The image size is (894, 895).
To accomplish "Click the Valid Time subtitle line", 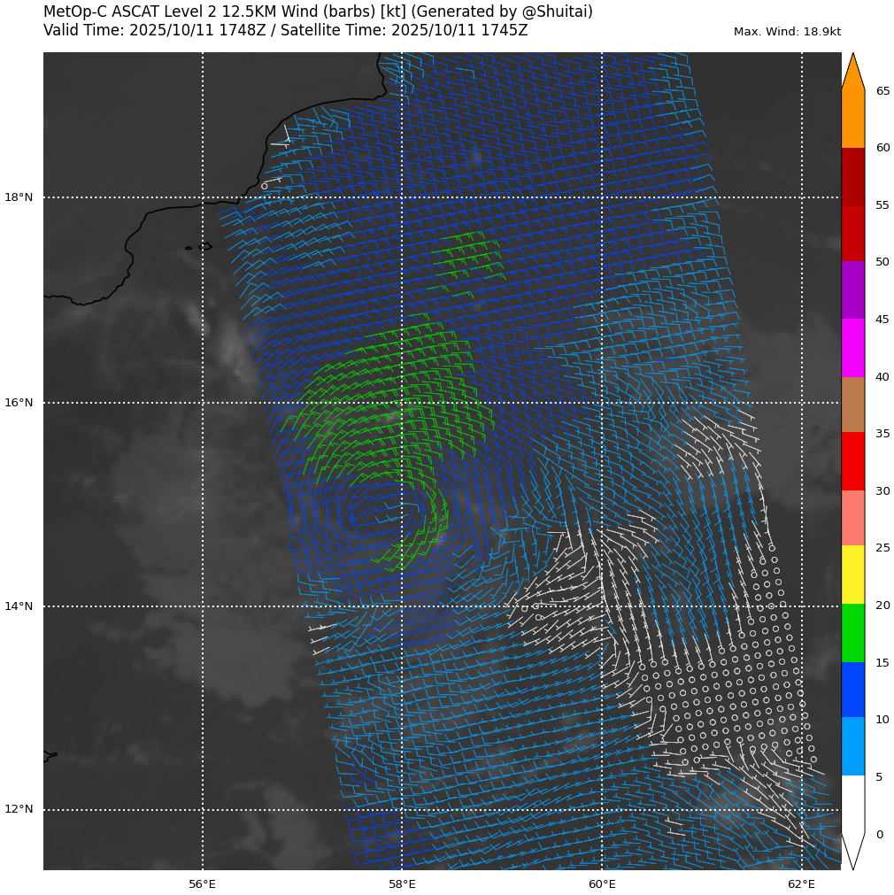I will [285, 31].
